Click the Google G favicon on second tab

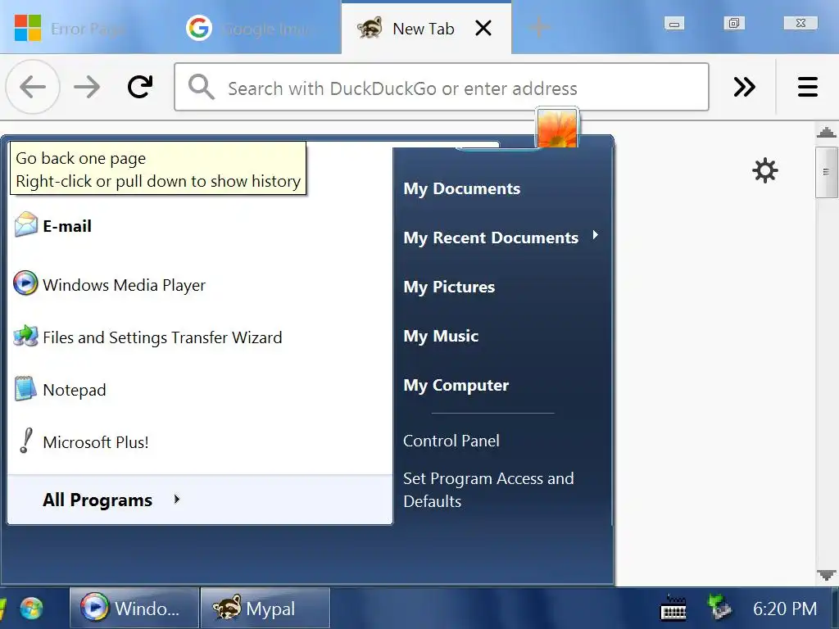coord(199,28)
